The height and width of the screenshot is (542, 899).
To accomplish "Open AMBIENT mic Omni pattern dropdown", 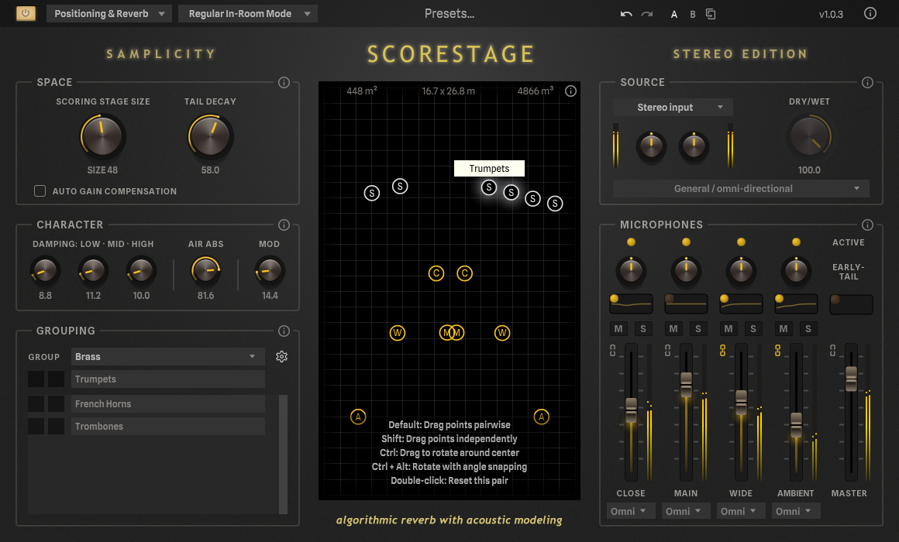I will coord(796,511).
